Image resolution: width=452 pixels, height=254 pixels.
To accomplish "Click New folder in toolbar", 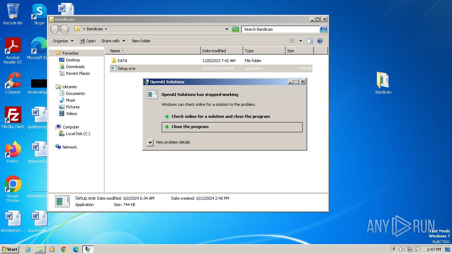I will (141, 41).
